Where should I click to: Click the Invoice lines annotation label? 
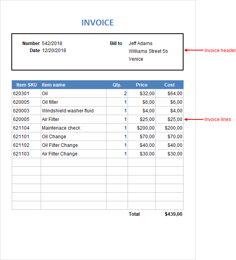coord(218,119)
